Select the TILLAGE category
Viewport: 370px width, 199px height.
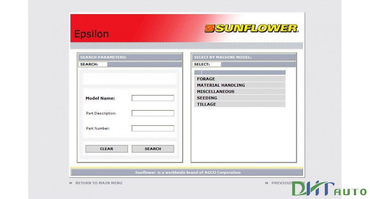point(240,104)
